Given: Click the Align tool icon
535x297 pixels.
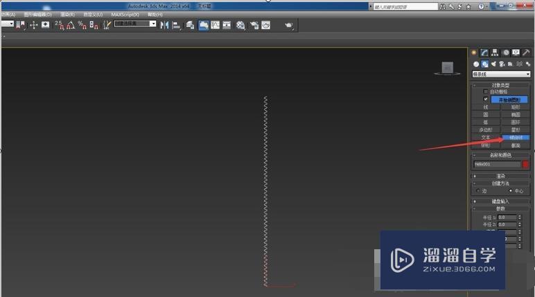Looking at the screenshot, I should click(177, 25).
